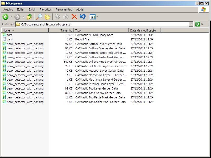Open the Ajuda menu
Image resolution: width=211 pixels, height=158 pixels.
coord(80,9)
